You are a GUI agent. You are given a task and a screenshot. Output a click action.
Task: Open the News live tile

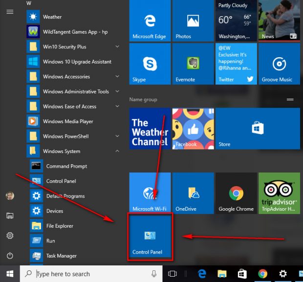click(x=279, y=21)
